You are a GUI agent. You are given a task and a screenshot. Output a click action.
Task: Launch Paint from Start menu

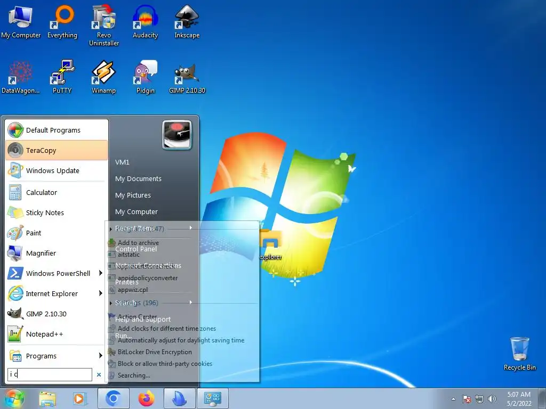[x=57, y=233]
